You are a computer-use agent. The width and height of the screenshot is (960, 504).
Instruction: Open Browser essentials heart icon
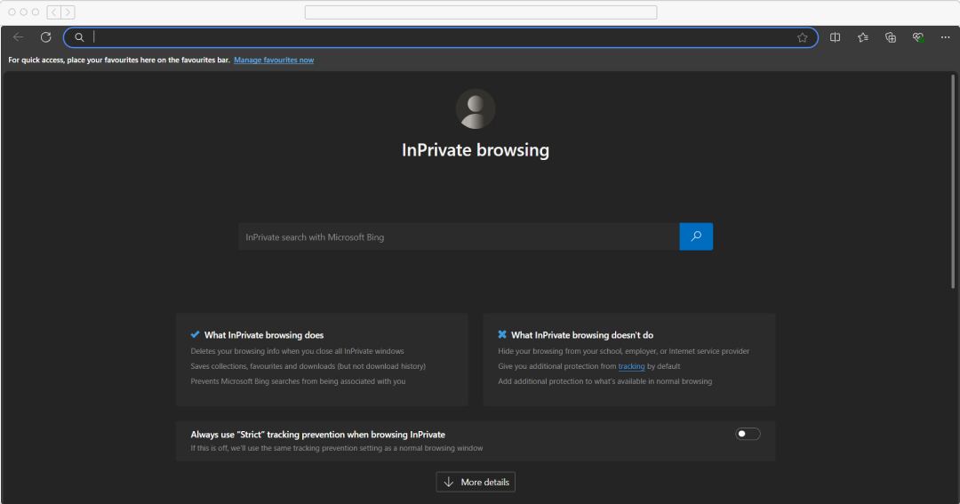click(917, 37)
